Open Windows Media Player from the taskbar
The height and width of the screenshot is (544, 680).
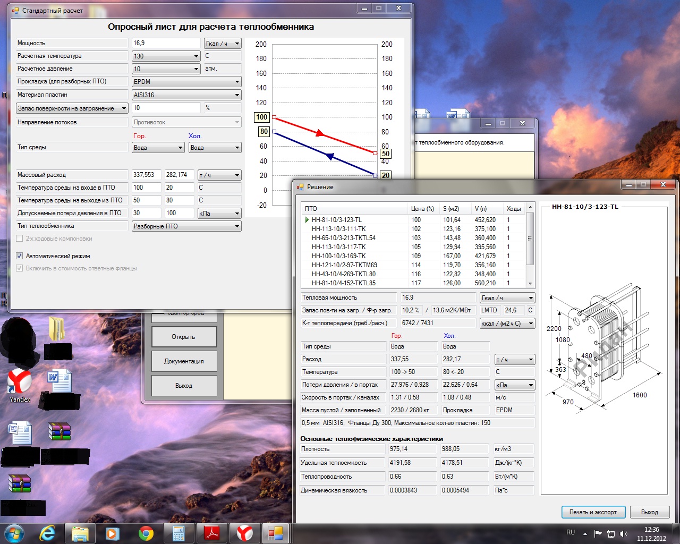pos(112,533)
